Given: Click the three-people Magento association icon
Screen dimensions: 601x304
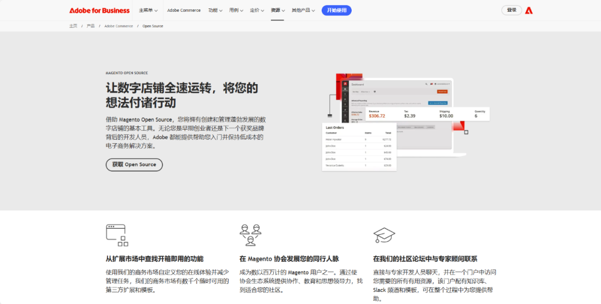Looking at the screenshot, I should pos(250,235).
